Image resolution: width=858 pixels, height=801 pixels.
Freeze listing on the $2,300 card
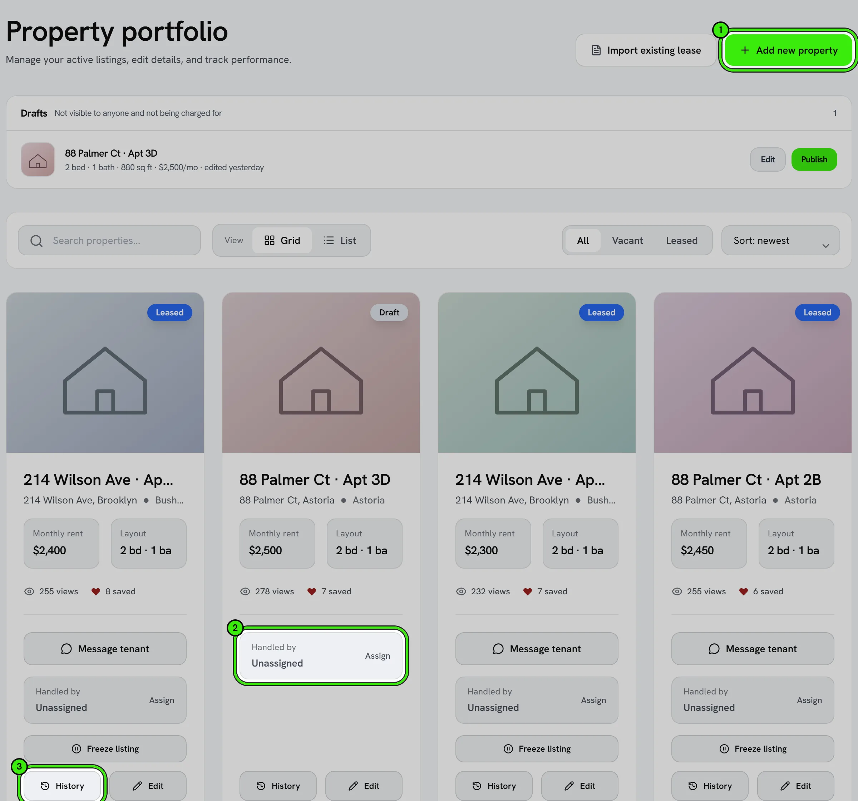click(x=537, y=748)
